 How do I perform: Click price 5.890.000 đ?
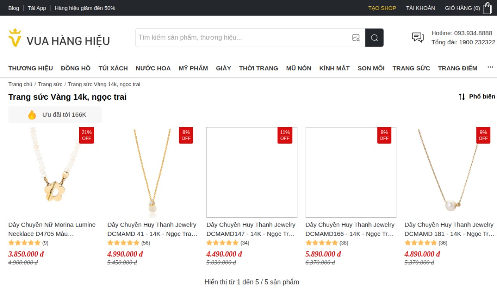point(323,254)
